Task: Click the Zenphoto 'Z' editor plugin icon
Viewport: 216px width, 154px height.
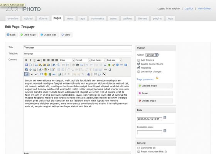Action: coord(104,74)
